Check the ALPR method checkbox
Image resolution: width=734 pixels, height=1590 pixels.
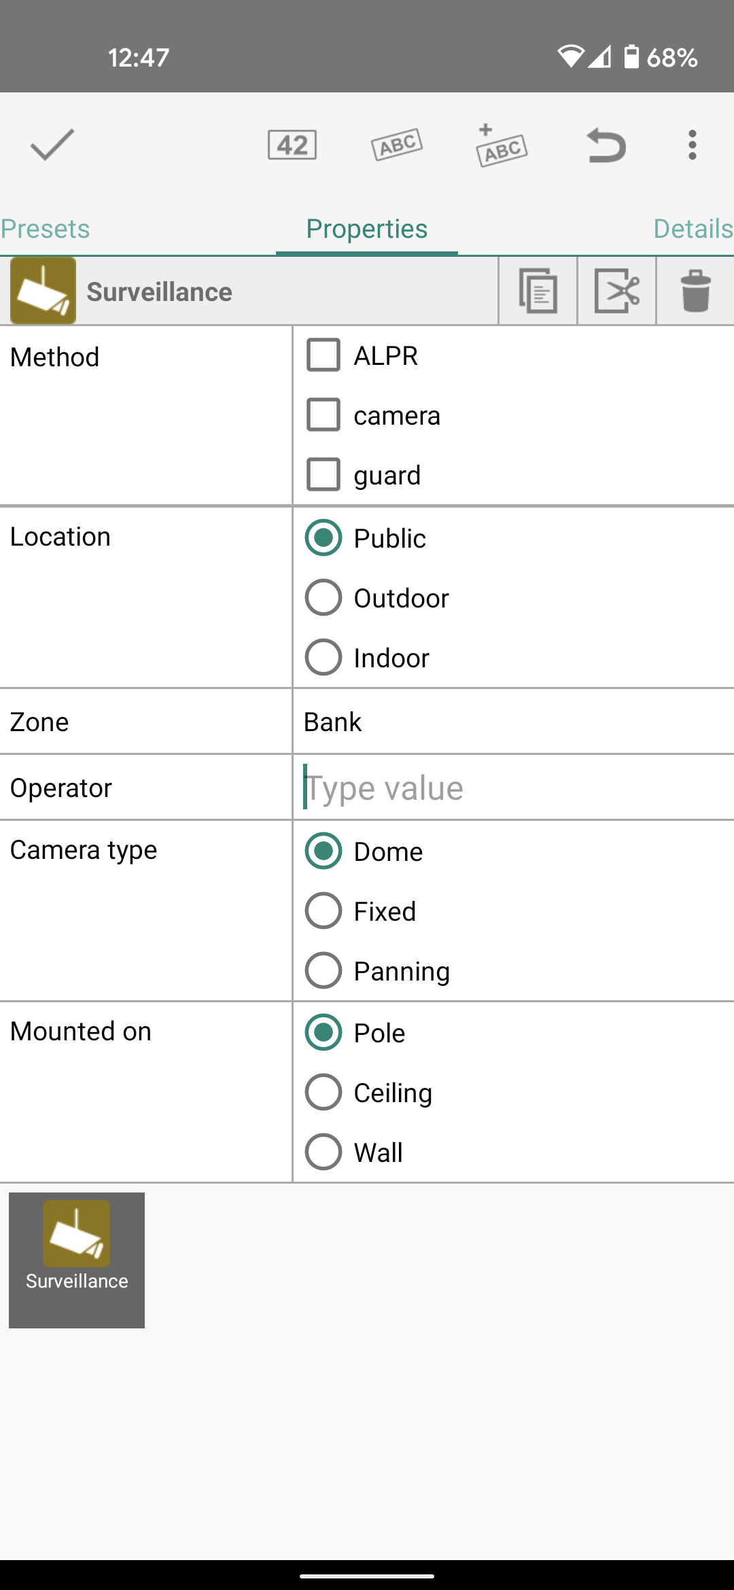point(324,355)
